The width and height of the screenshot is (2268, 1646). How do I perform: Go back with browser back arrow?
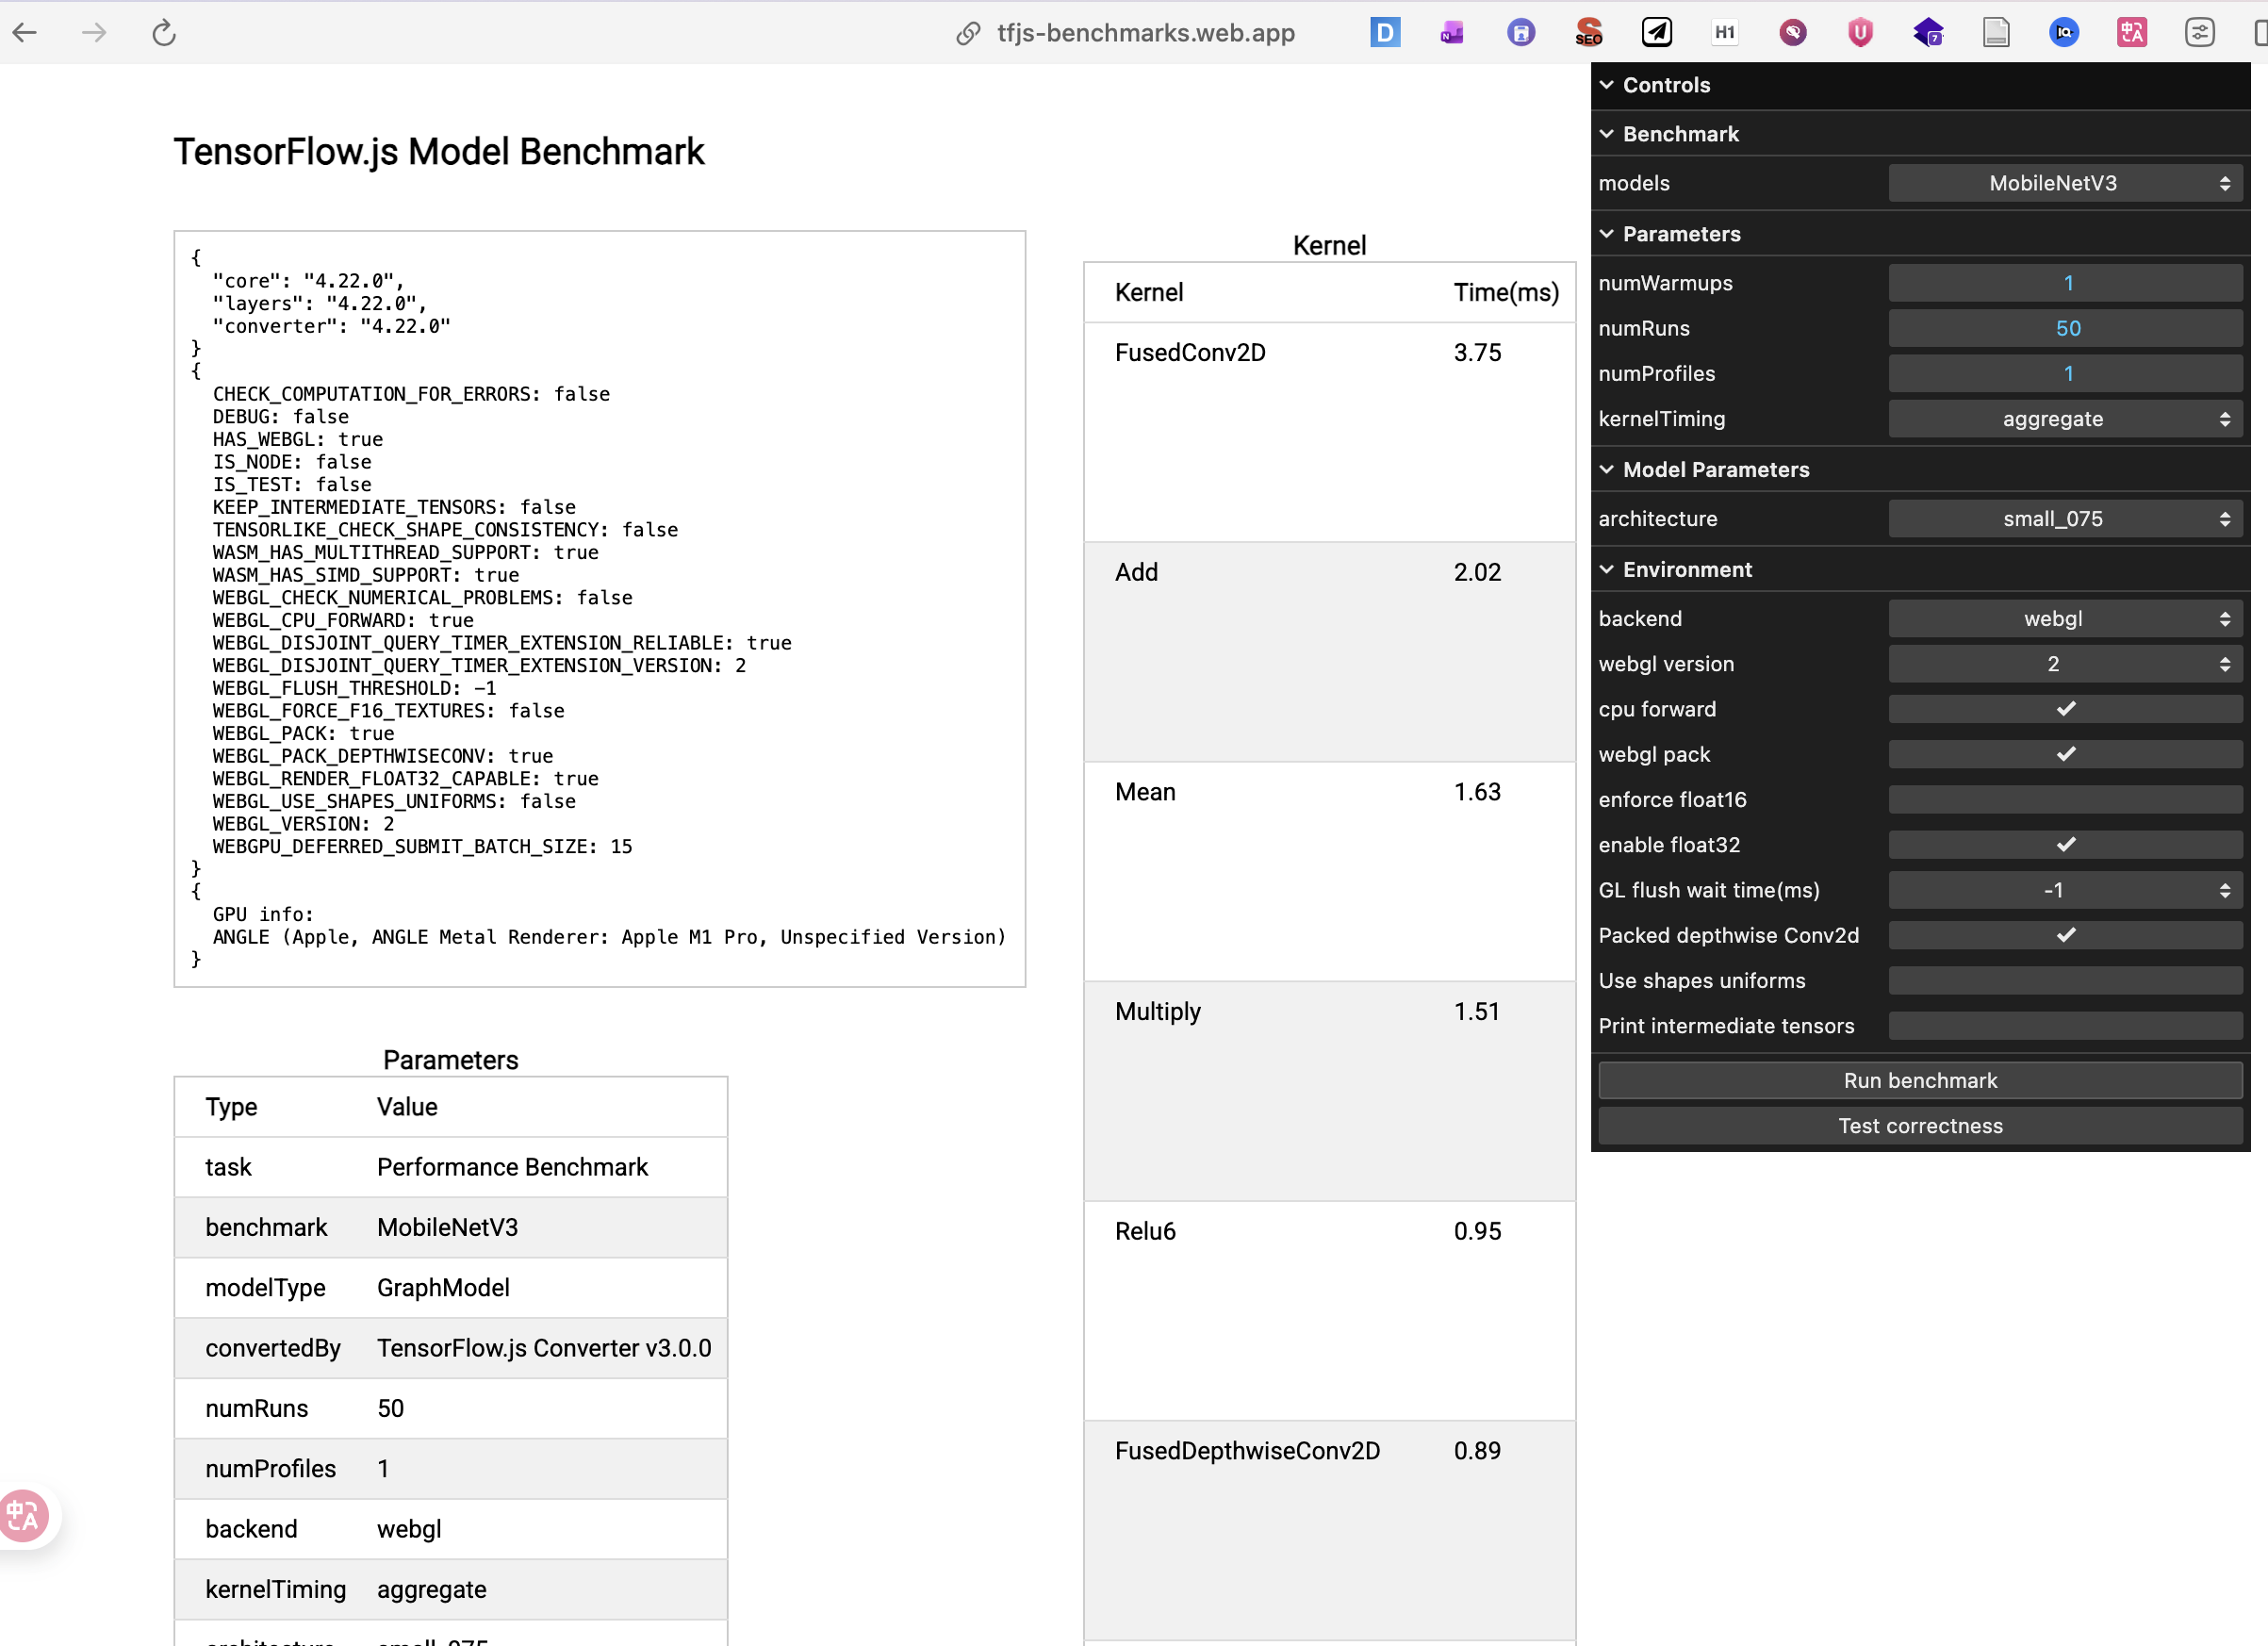25,33
